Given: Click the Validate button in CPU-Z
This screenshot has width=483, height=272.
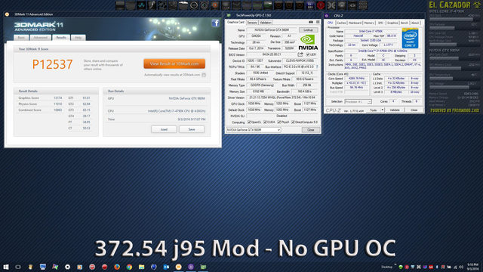Looking at the screenshot, I should pyautogui.click(x=395, y=110).
